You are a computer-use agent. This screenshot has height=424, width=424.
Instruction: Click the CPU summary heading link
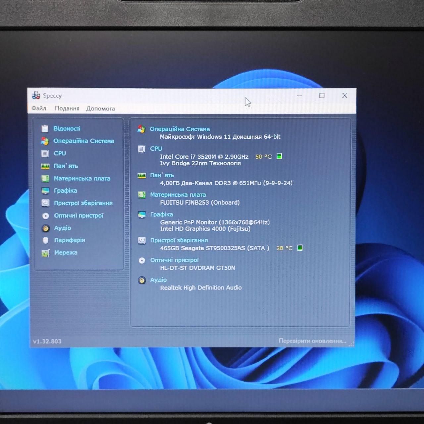pos(156,149)
